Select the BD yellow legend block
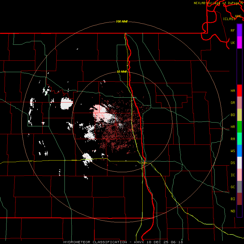This screenshot has width=244, height=244. (x=239, y=115)
